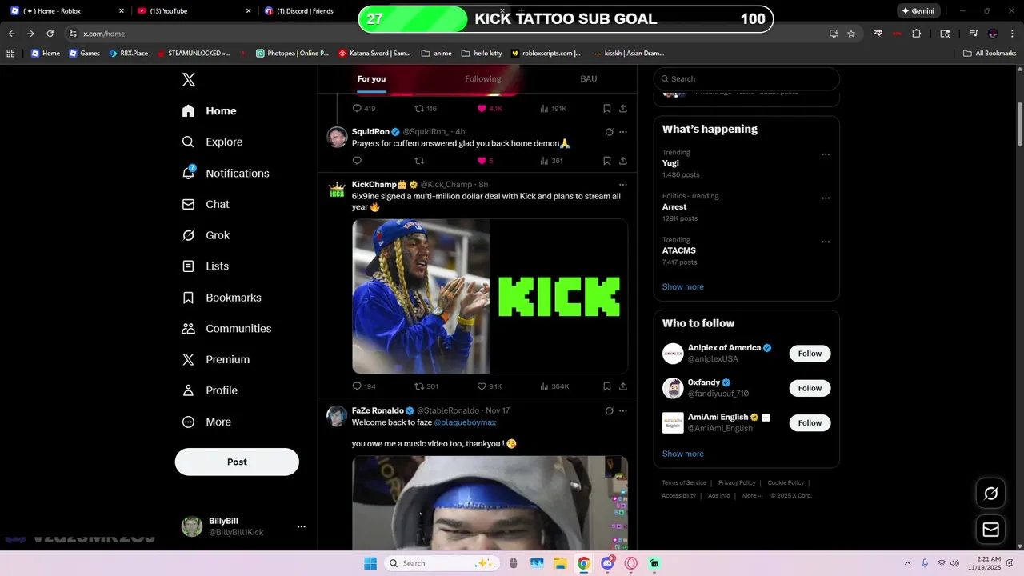The width and height of the screenshot is (1024, 576).
Task: Open Explore from the sidebar
Action: [212, 142]
